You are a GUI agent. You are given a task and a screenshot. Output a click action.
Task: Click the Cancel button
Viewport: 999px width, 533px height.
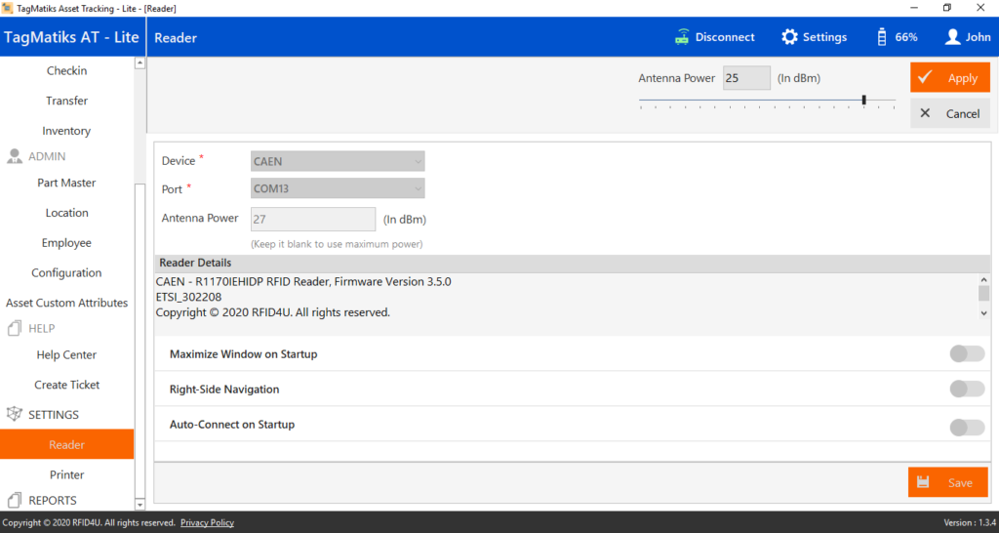coord(950,113)
